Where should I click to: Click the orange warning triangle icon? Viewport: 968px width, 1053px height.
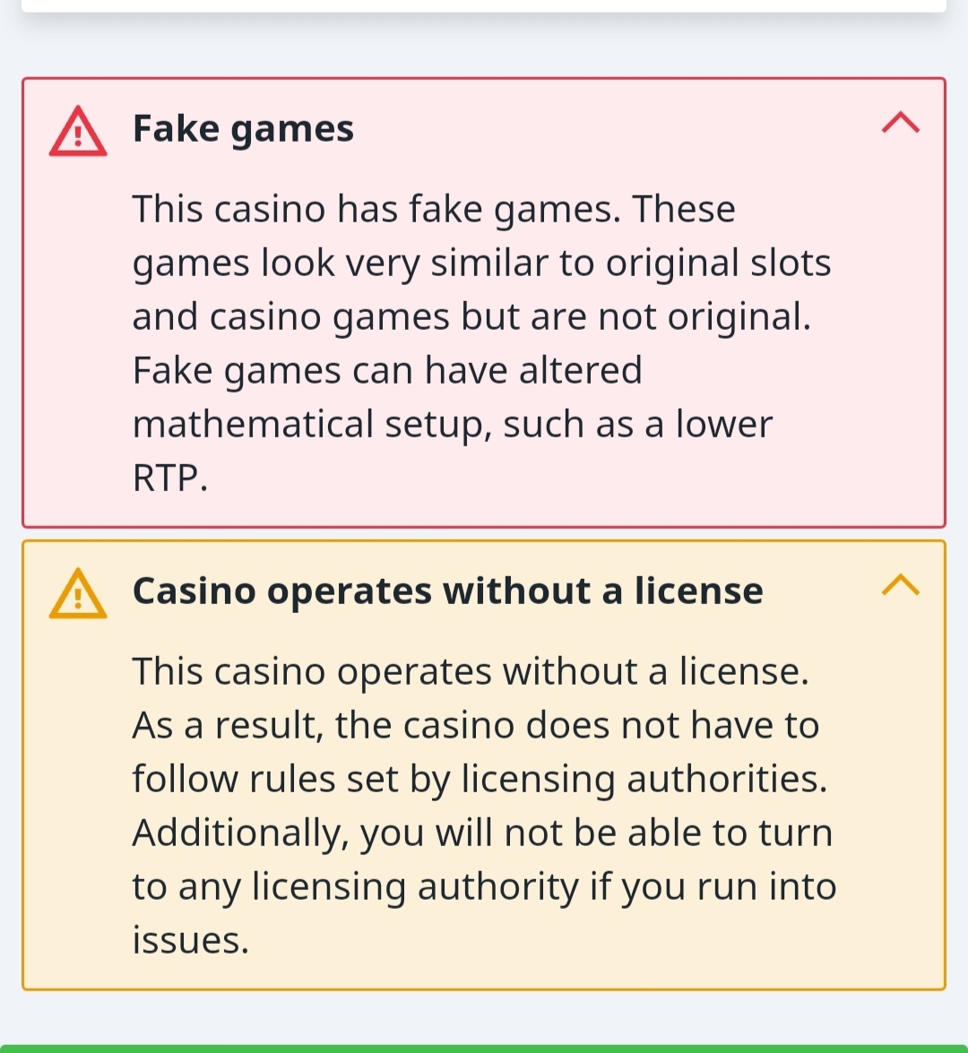[78, 593]
